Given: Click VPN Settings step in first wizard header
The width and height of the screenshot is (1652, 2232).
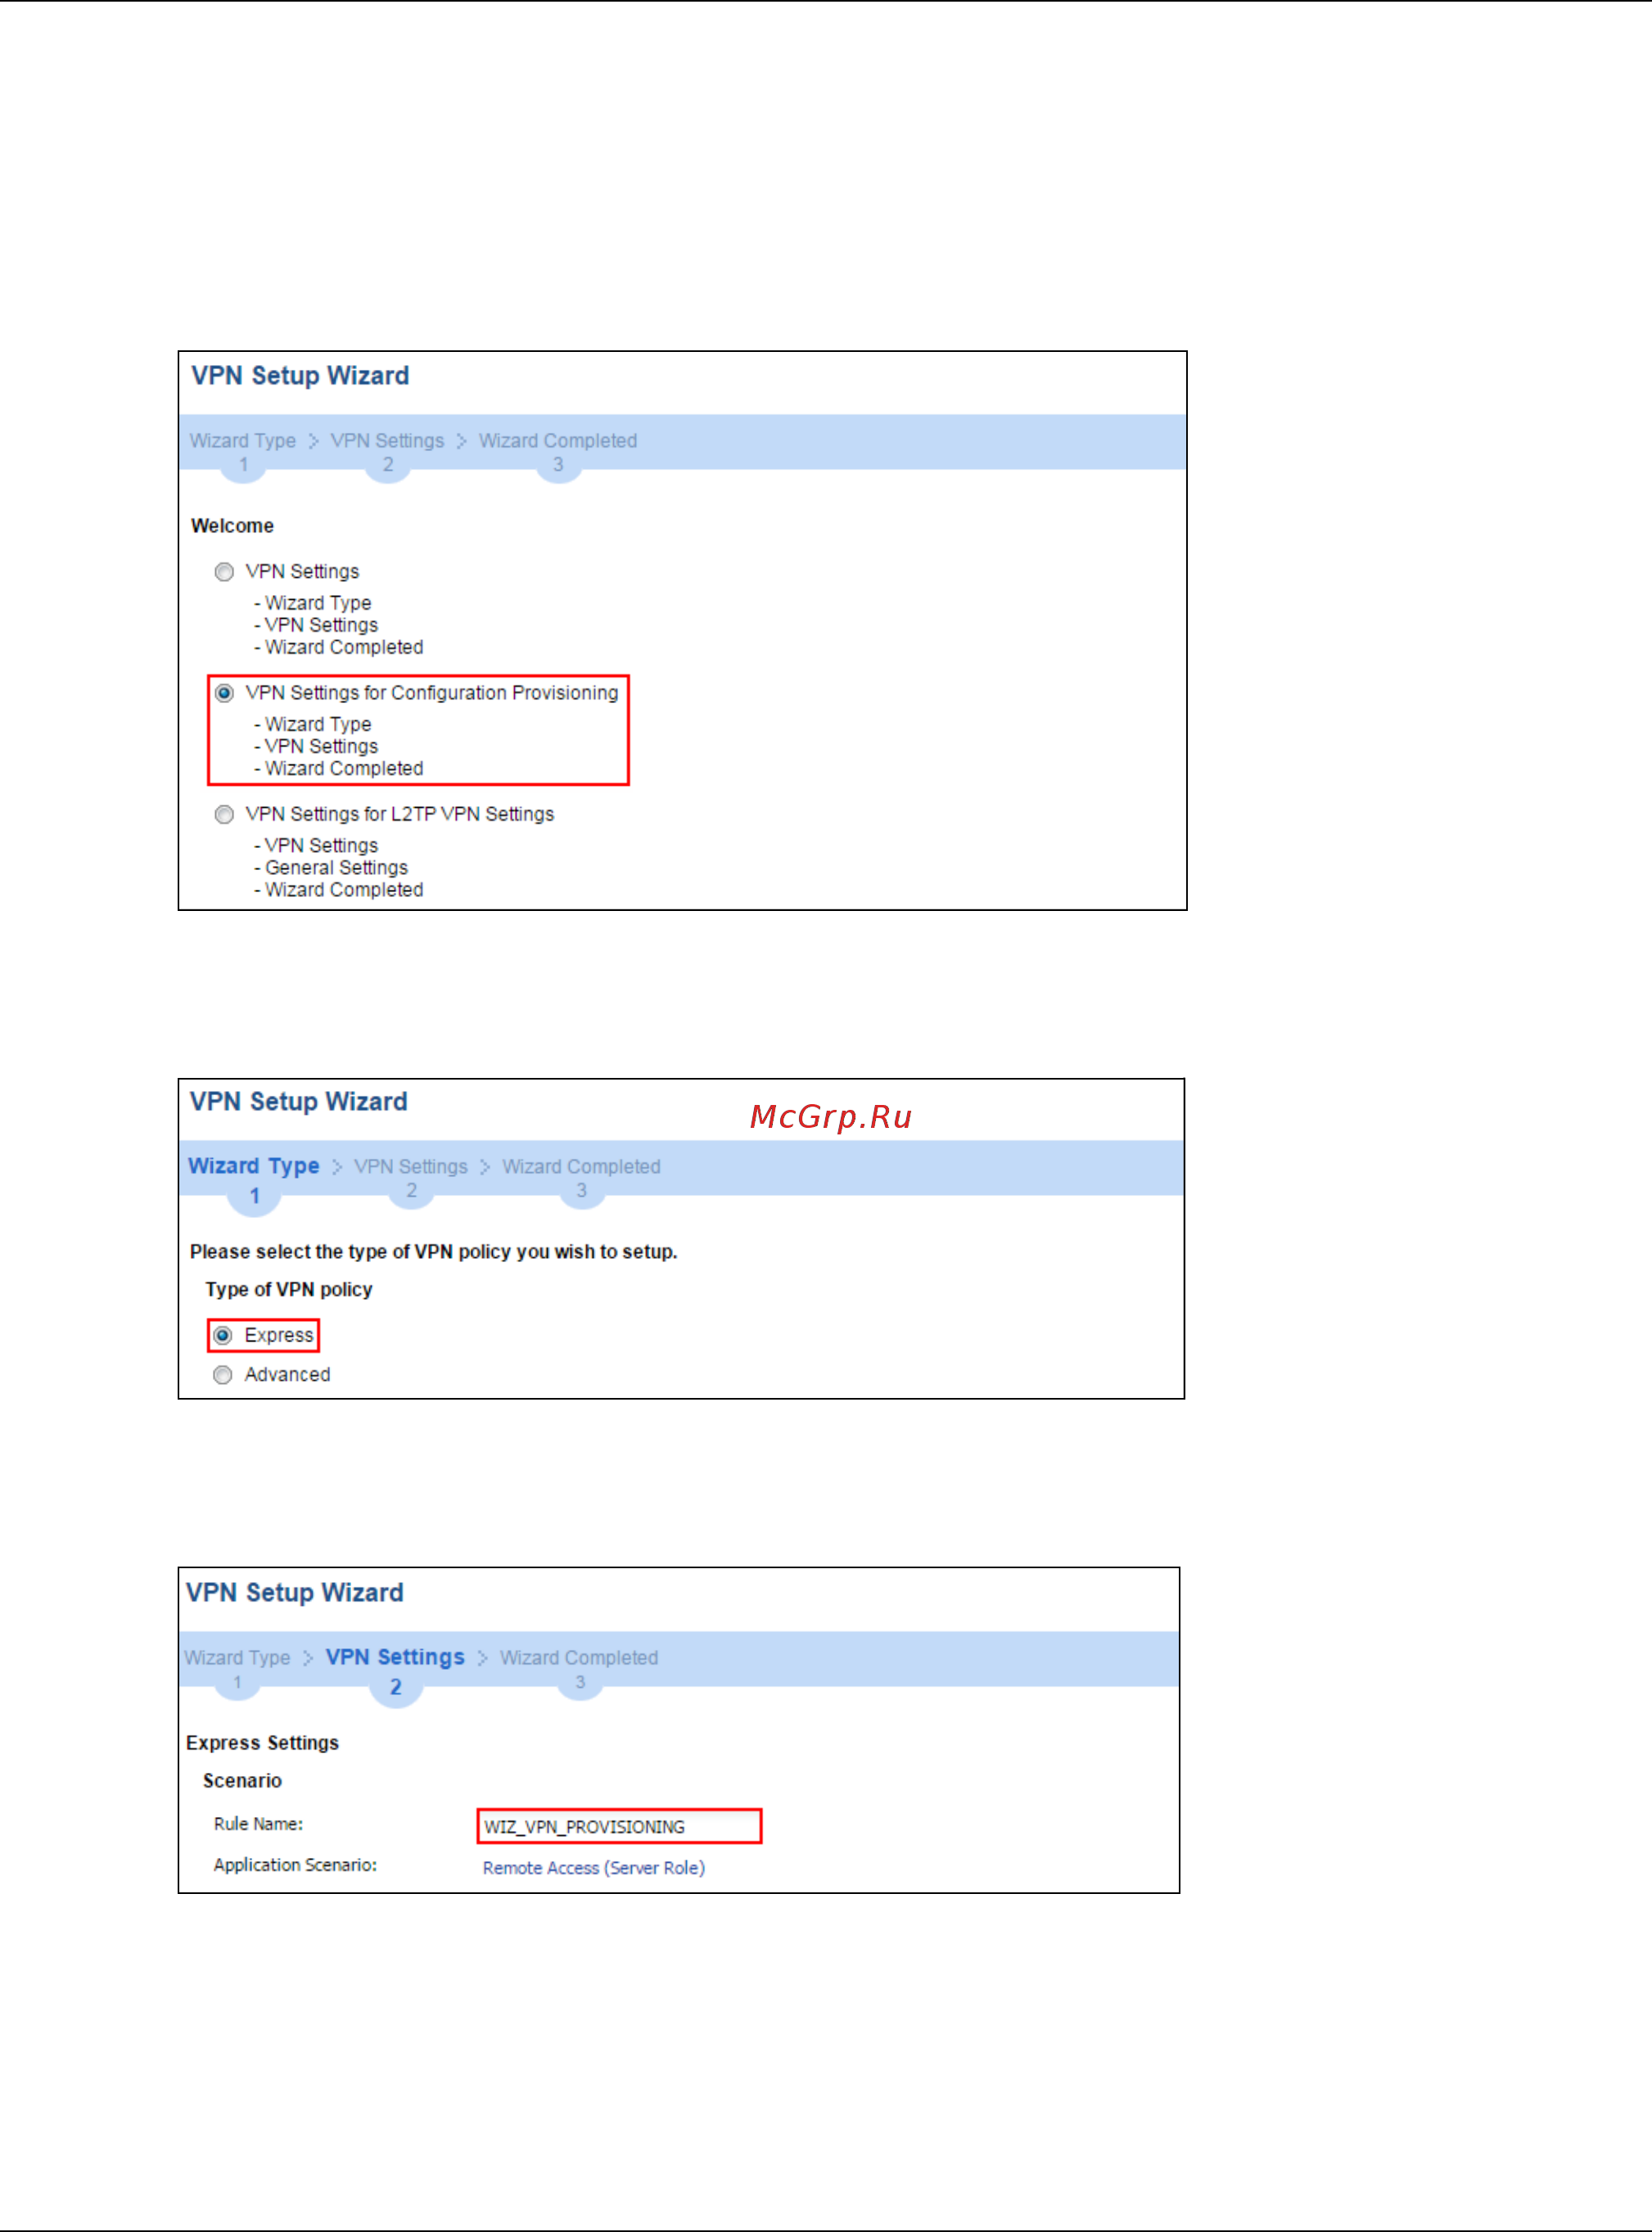Looking at the screenshot, I should [x=387, y=441].
